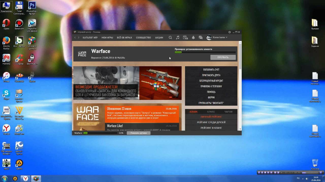325x182 pixels.
Task: Click the AIMP taskbar icon
Action: click(x=15, y=179)
